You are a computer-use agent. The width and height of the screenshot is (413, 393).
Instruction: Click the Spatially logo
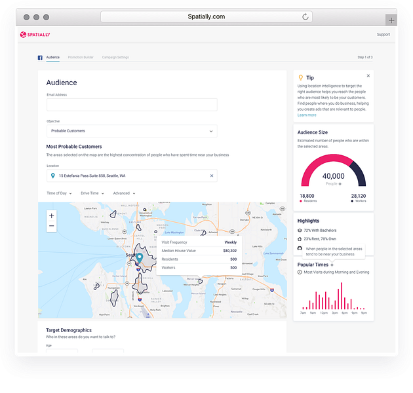(35, 35)
